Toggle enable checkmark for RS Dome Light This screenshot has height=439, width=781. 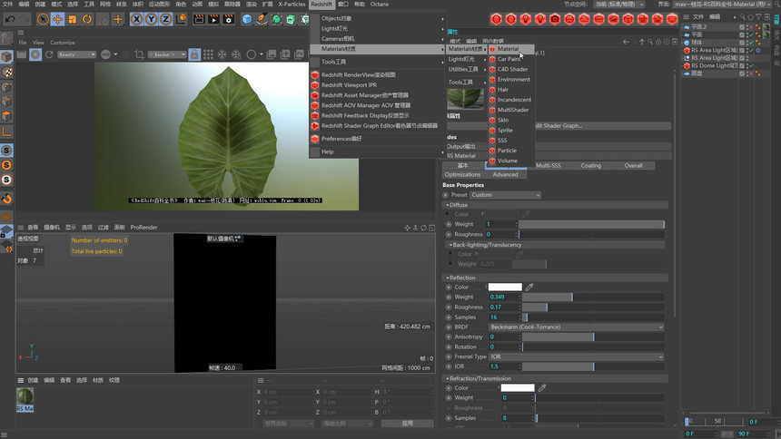point(751,65)
